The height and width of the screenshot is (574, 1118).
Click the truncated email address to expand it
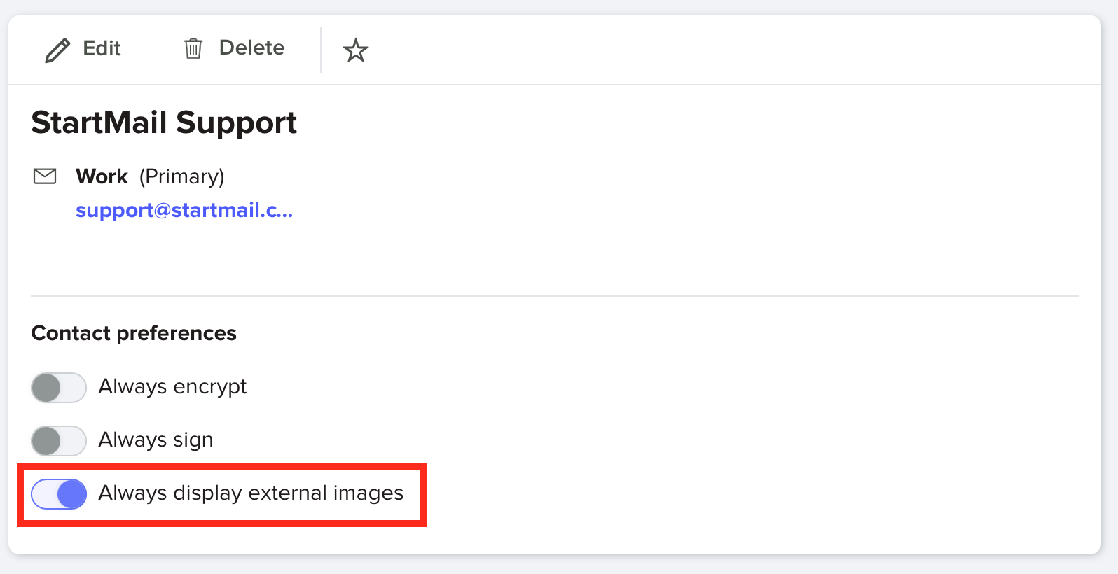click(x=184, y=210)
